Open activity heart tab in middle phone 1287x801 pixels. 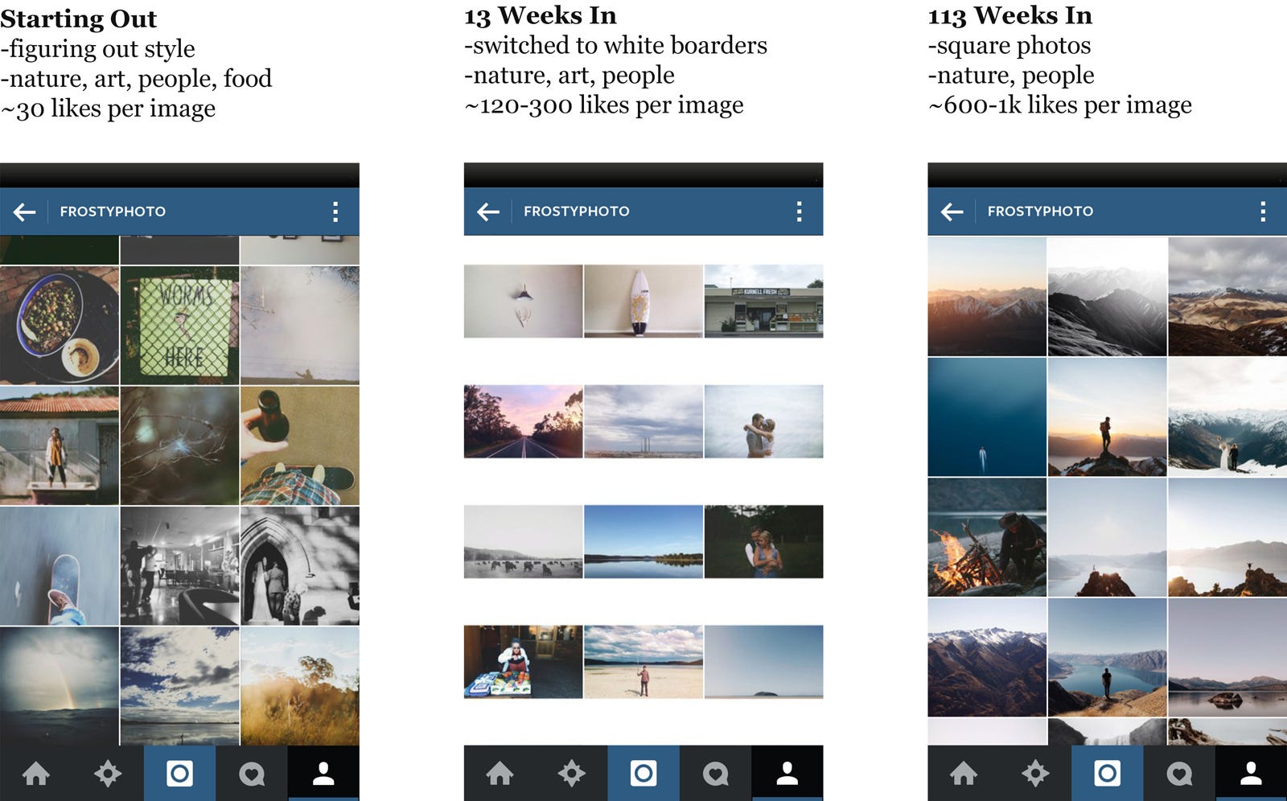coord(715,774)
